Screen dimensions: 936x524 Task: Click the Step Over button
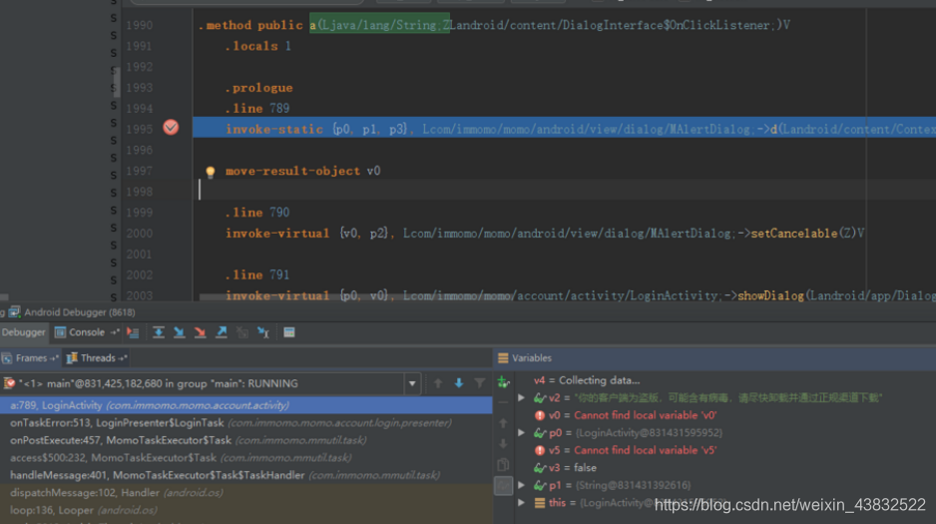point(159,332)
